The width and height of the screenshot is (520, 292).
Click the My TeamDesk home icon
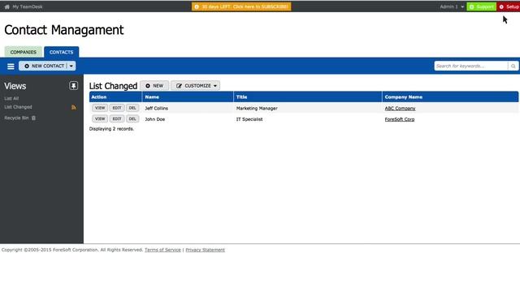click(x=7, y=6)
